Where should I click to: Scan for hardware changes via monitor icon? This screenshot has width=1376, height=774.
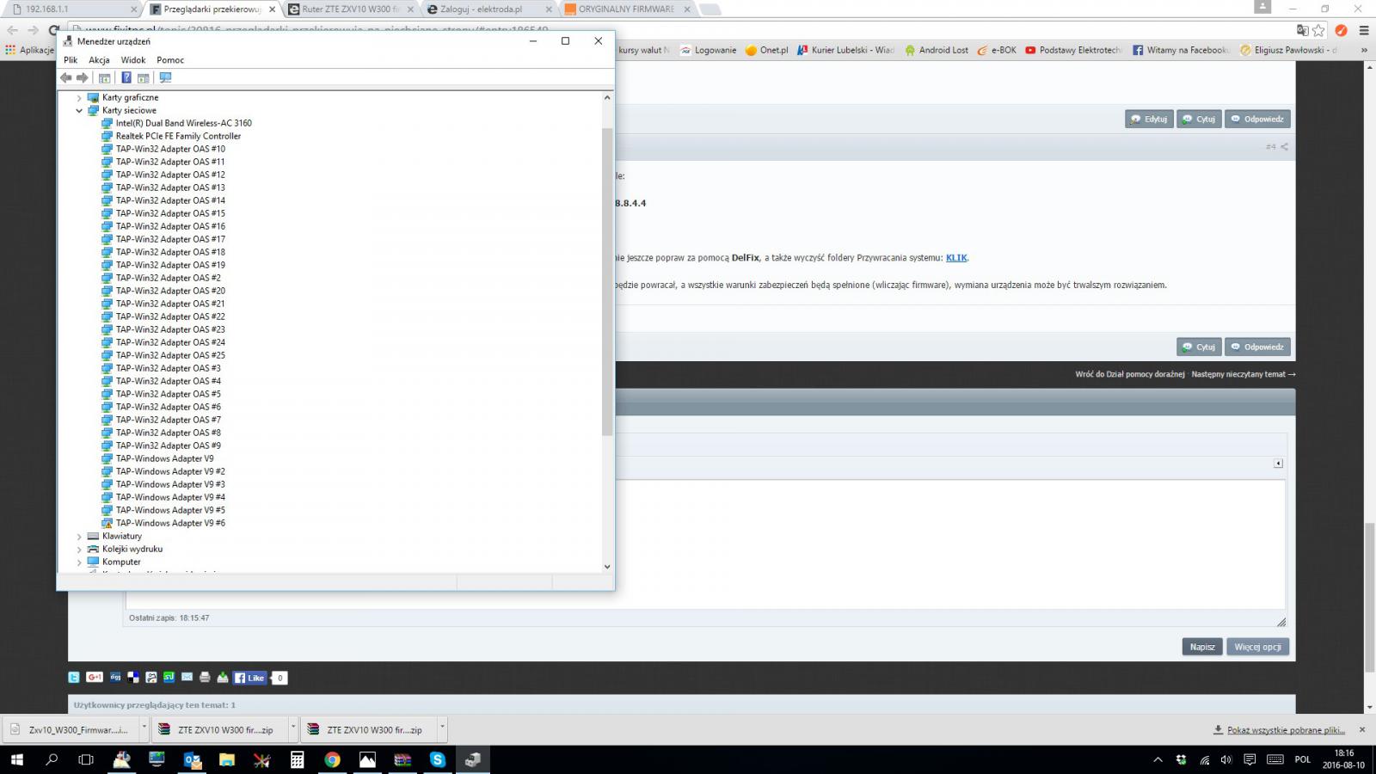tap(165, 77)
